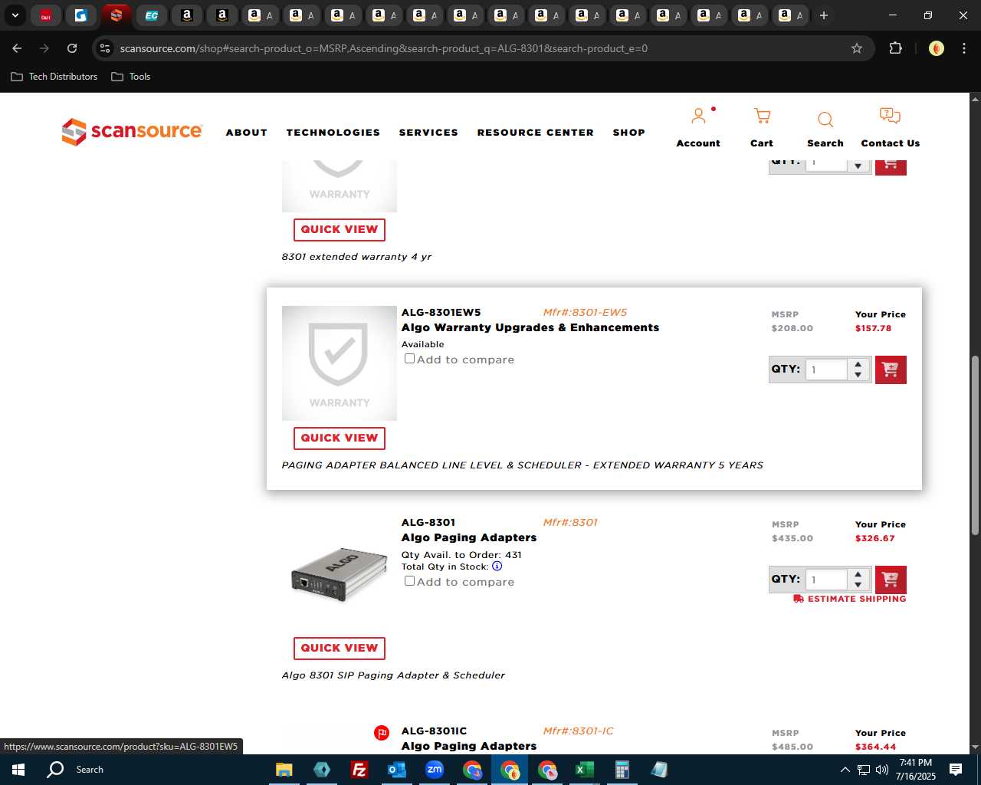Open a new browser tab
The width and height of the screenshot is (981, 785).
click(823, 15)
